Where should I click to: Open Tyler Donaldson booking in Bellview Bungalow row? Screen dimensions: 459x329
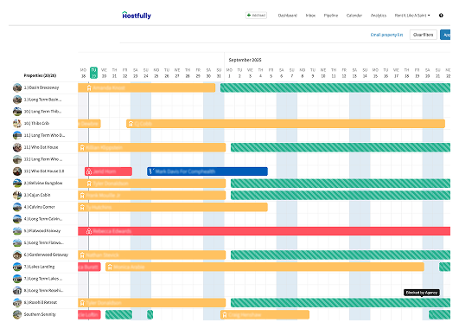[x=151, y=184]
